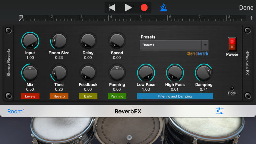Select the orange Reverb tab
256x144 pixels.
click(x=59, y=96)
